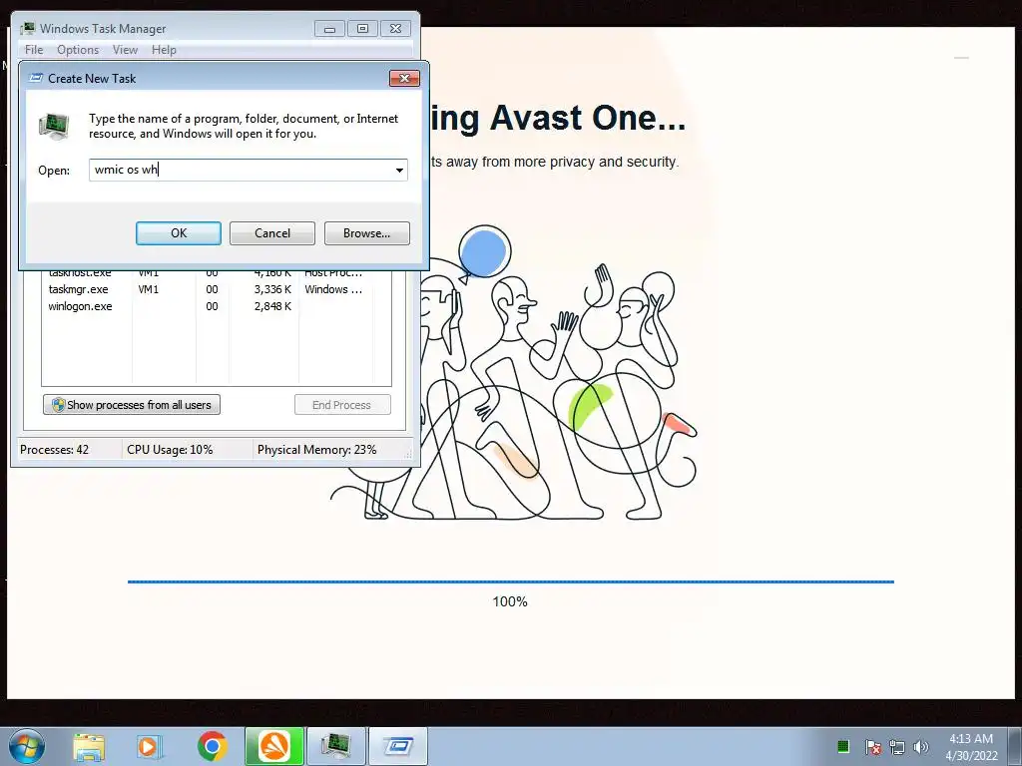
Task: Minimize the Avast installer window
Action: (x=961, y=58)
